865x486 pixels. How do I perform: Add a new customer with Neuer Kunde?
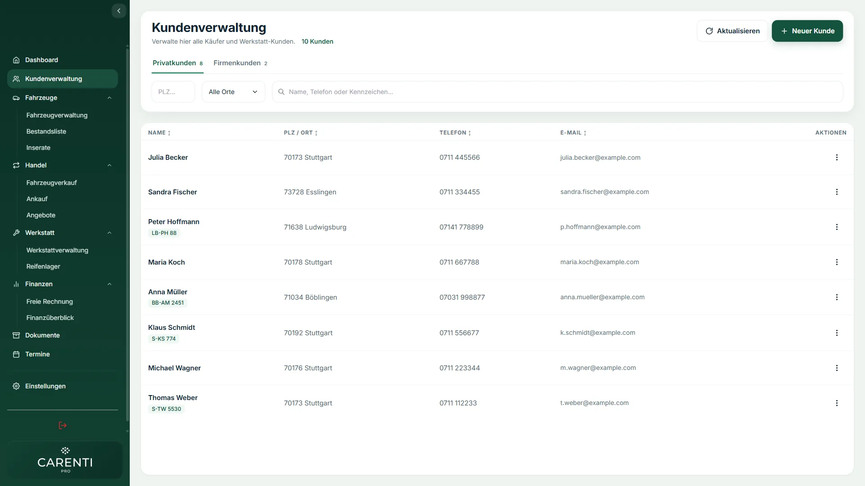tap(807, 31)
